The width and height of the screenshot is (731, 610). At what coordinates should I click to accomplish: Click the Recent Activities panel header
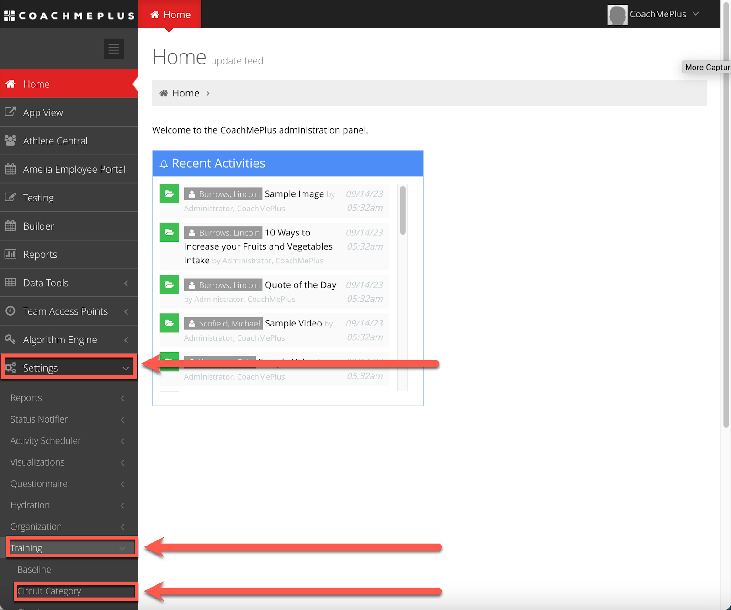[x=288, y=163]
